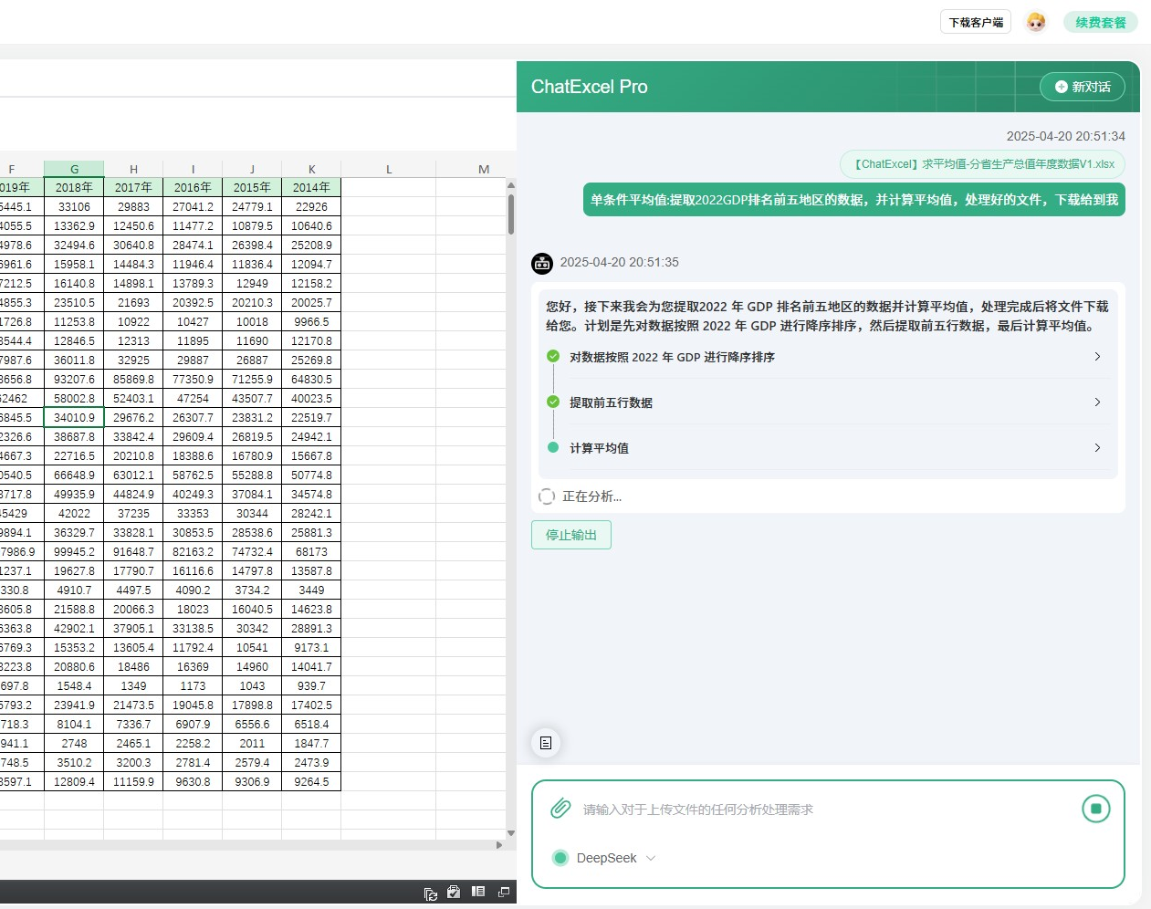The height and width of the screenshot is (909, 1151).
Task: Open the attached xlsx file chip
Action: pyautogui.click(x=982, y=164)
